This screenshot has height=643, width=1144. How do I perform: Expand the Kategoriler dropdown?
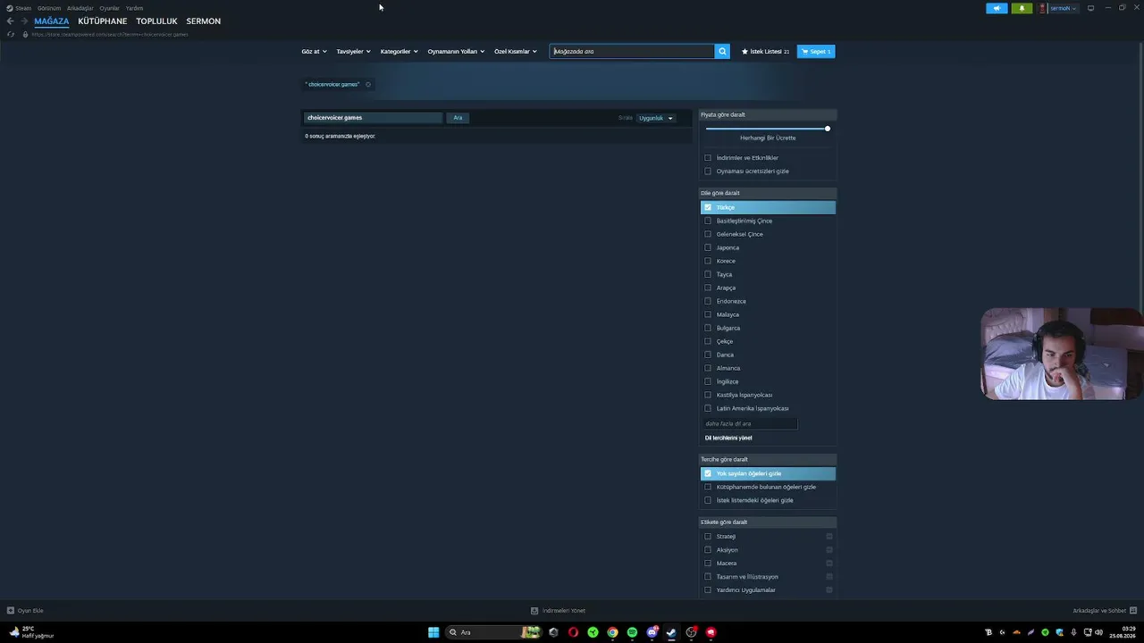pos(399,52)
